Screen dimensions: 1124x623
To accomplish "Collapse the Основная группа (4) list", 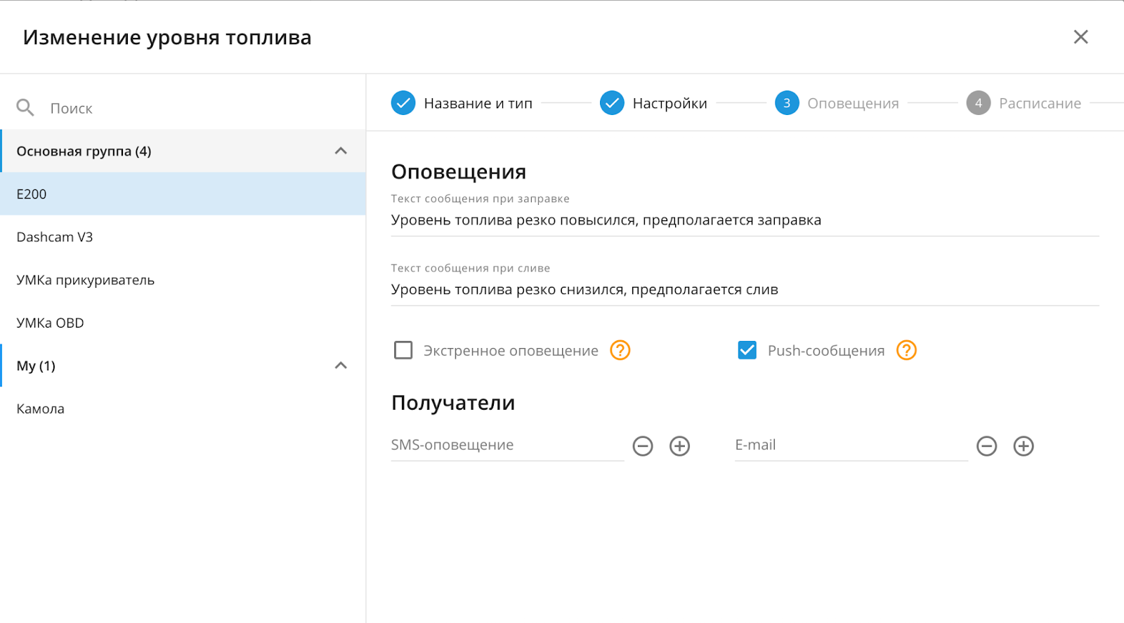I will click(341, 151).
